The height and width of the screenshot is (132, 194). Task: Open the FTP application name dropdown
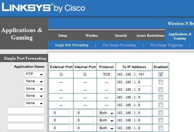[x=34, y=74]
